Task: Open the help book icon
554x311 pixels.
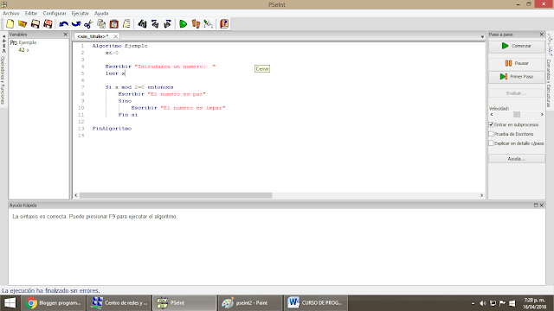Action: coord(224,24)
